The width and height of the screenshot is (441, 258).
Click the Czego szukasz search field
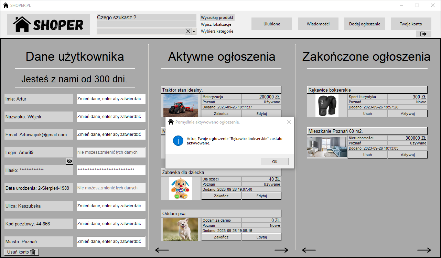pyautogui.click(x=147, y=17)
